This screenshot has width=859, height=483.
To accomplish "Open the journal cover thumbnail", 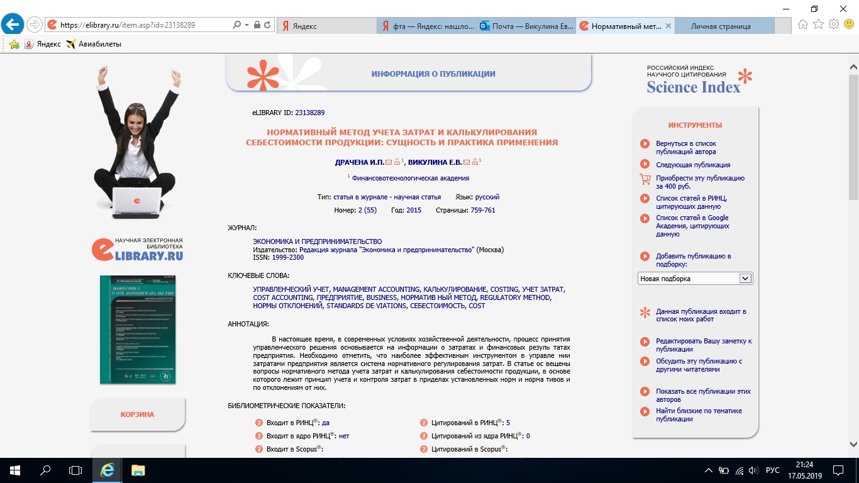I will (138, 330).
